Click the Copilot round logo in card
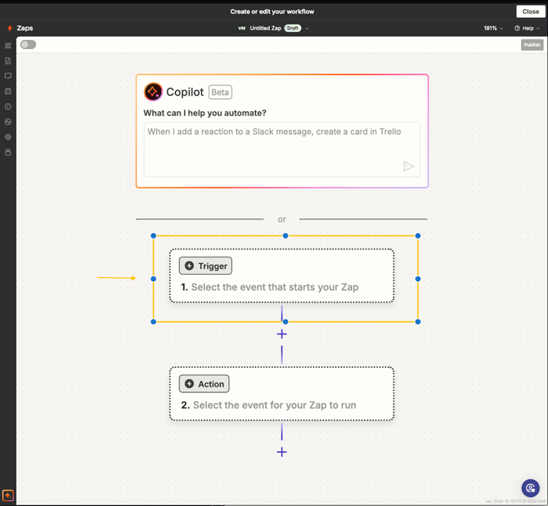Viewport: 548px width, 506px height. click(153, 92)
